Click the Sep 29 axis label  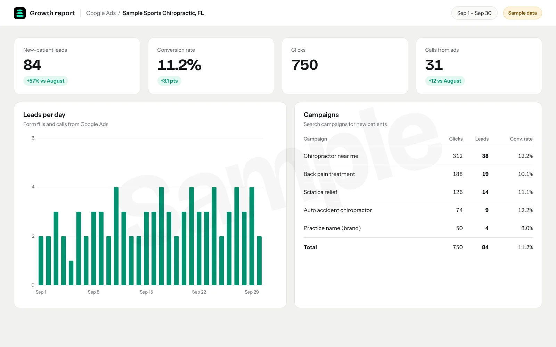point(252,292)
